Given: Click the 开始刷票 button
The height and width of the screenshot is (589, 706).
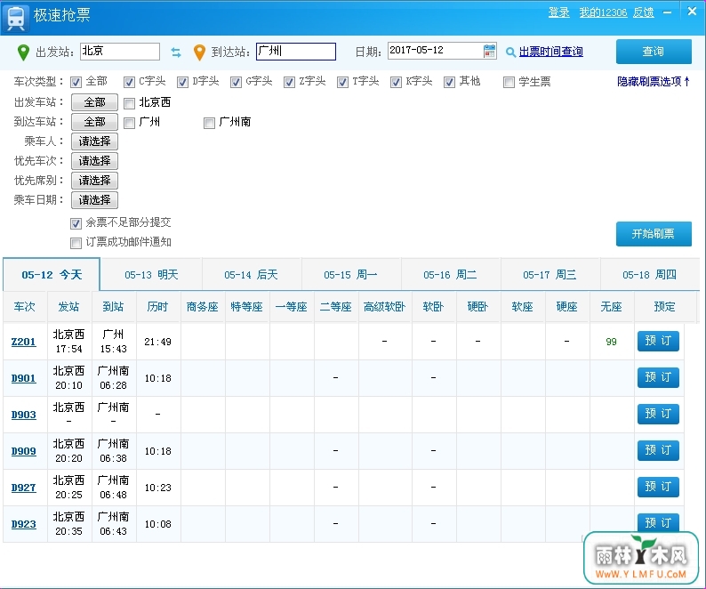Looking at the screenshot, I should [x=654, y=234].
